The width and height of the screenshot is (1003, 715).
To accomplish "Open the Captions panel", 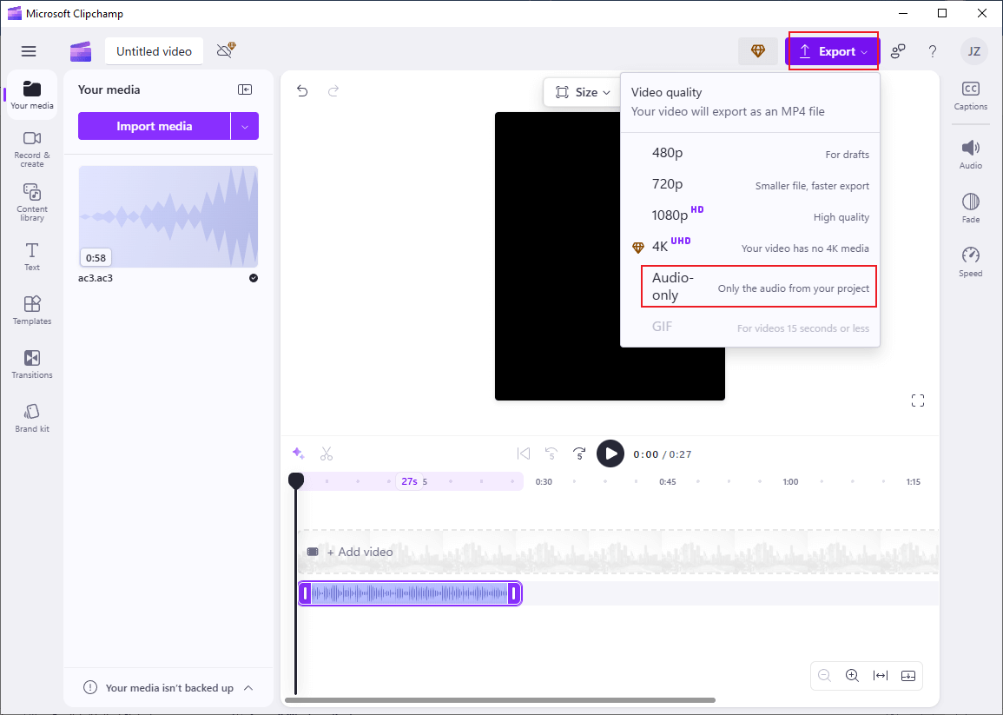I will tap(970, 96).
